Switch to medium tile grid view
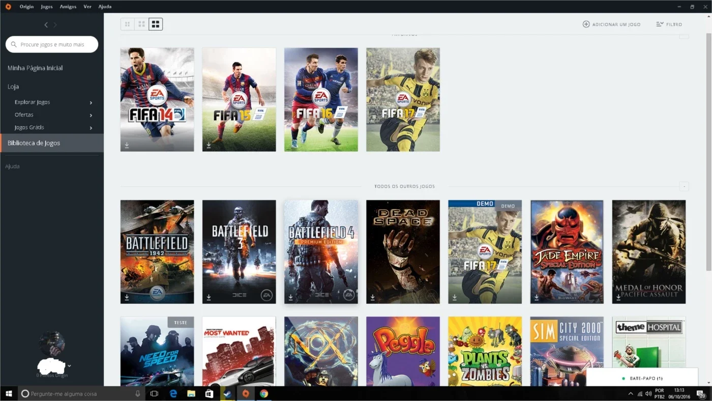 [x=141, y=24]
